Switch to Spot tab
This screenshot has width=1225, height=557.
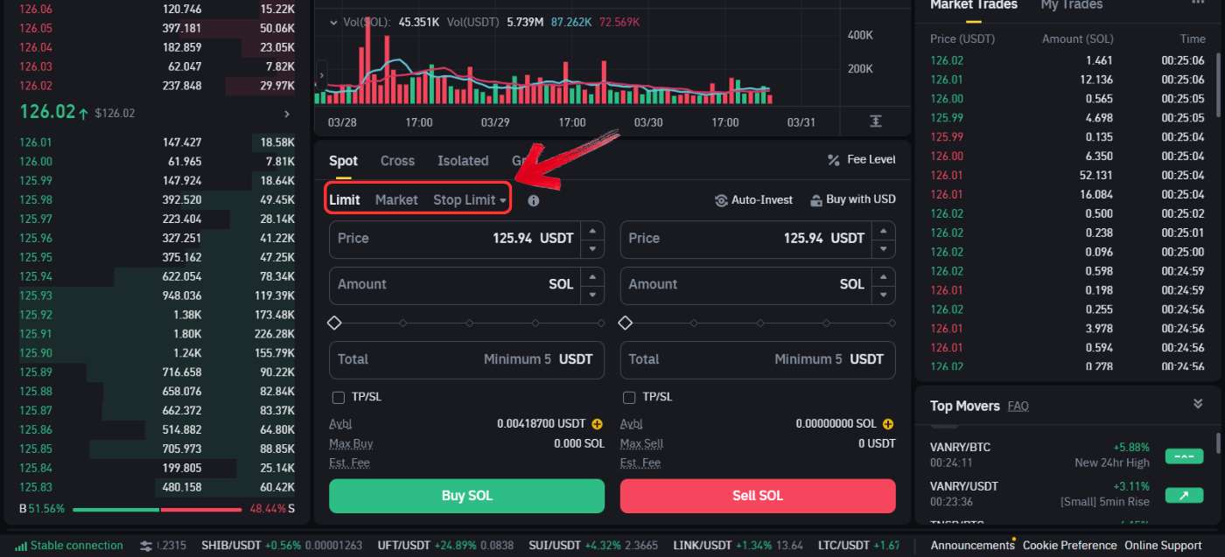(343, 161)
